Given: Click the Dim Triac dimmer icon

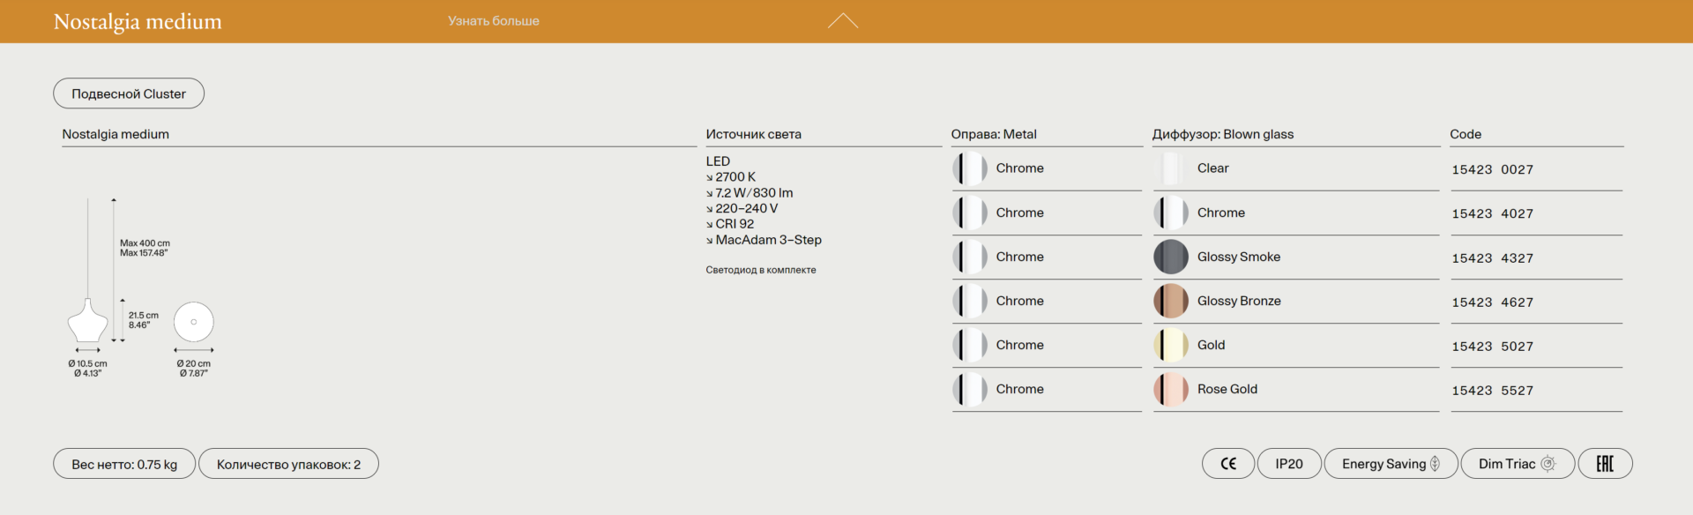Looking at the screenshot, I should point(1548,464).
